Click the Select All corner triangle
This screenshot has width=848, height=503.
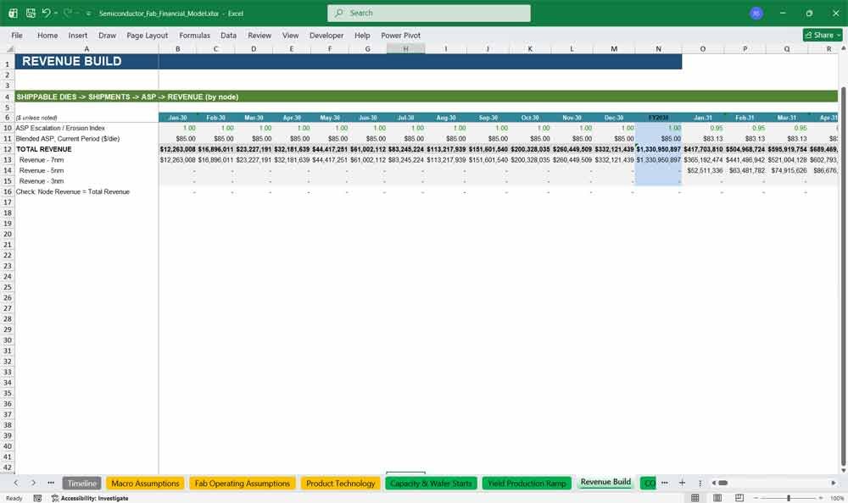point(9,49)
